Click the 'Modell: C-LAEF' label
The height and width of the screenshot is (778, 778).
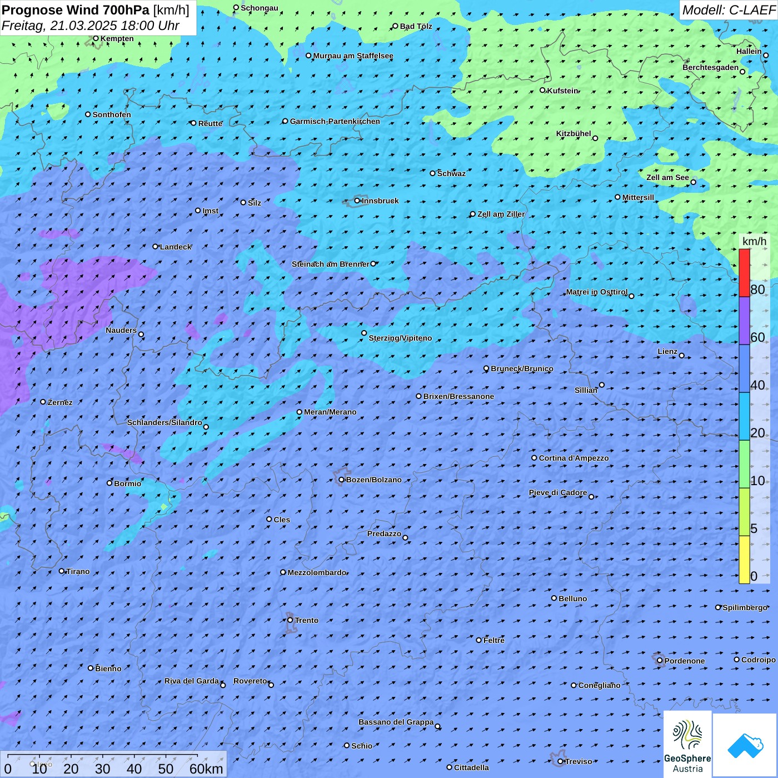click(x=729, y=10)
